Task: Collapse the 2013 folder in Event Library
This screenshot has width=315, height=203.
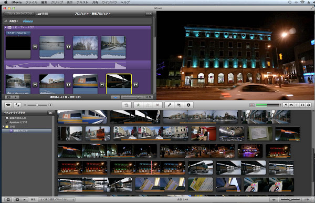Action: point(3,126)
